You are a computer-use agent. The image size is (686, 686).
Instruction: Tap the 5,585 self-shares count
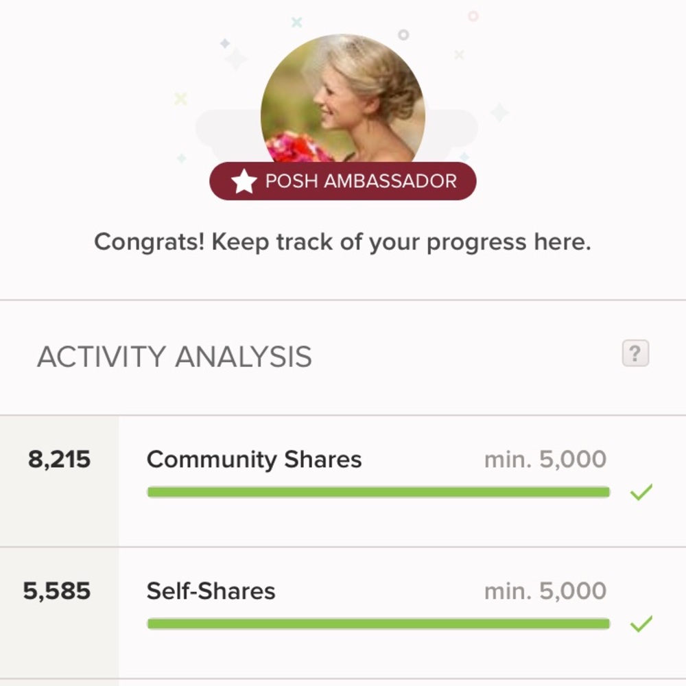(57, 591)
